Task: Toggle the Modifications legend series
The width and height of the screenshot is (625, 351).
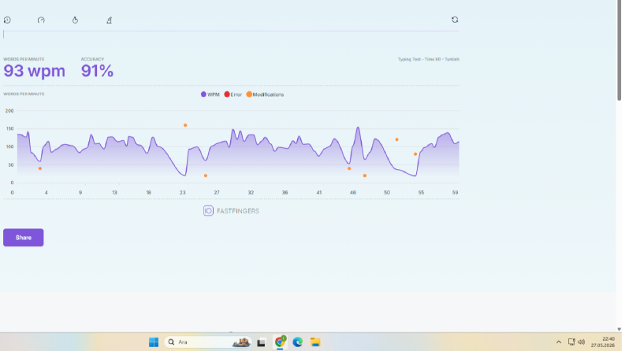Action: (x=265, y=94)
